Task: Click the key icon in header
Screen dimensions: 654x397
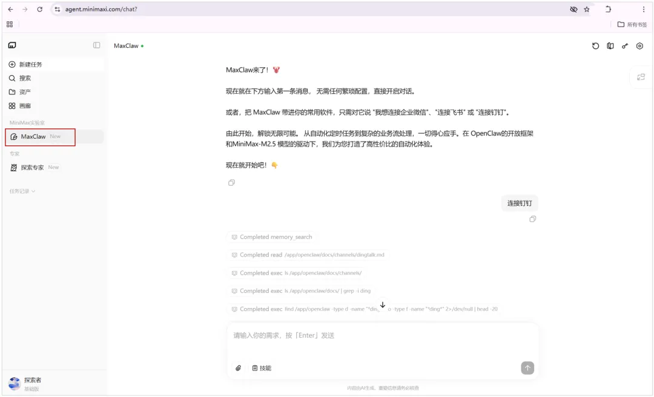Action: [x=625, y=46]
